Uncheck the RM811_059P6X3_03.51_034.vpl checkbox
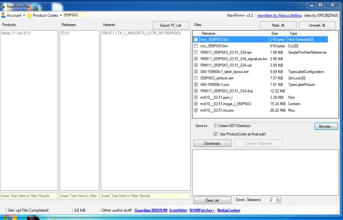Screen dimensions: 343x220 pyautogui.click(x=196, y=65)
